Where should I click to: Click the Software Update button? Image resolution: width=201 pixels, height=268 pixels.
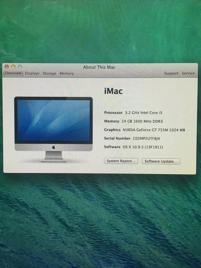(161, 161)
